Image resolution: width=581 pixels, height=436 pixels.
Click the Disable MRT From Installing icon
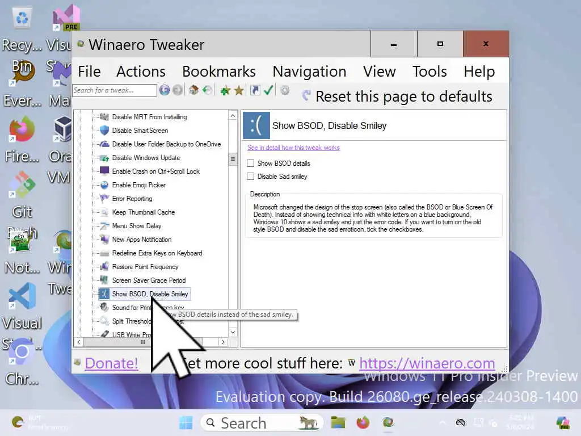(104, 117)
